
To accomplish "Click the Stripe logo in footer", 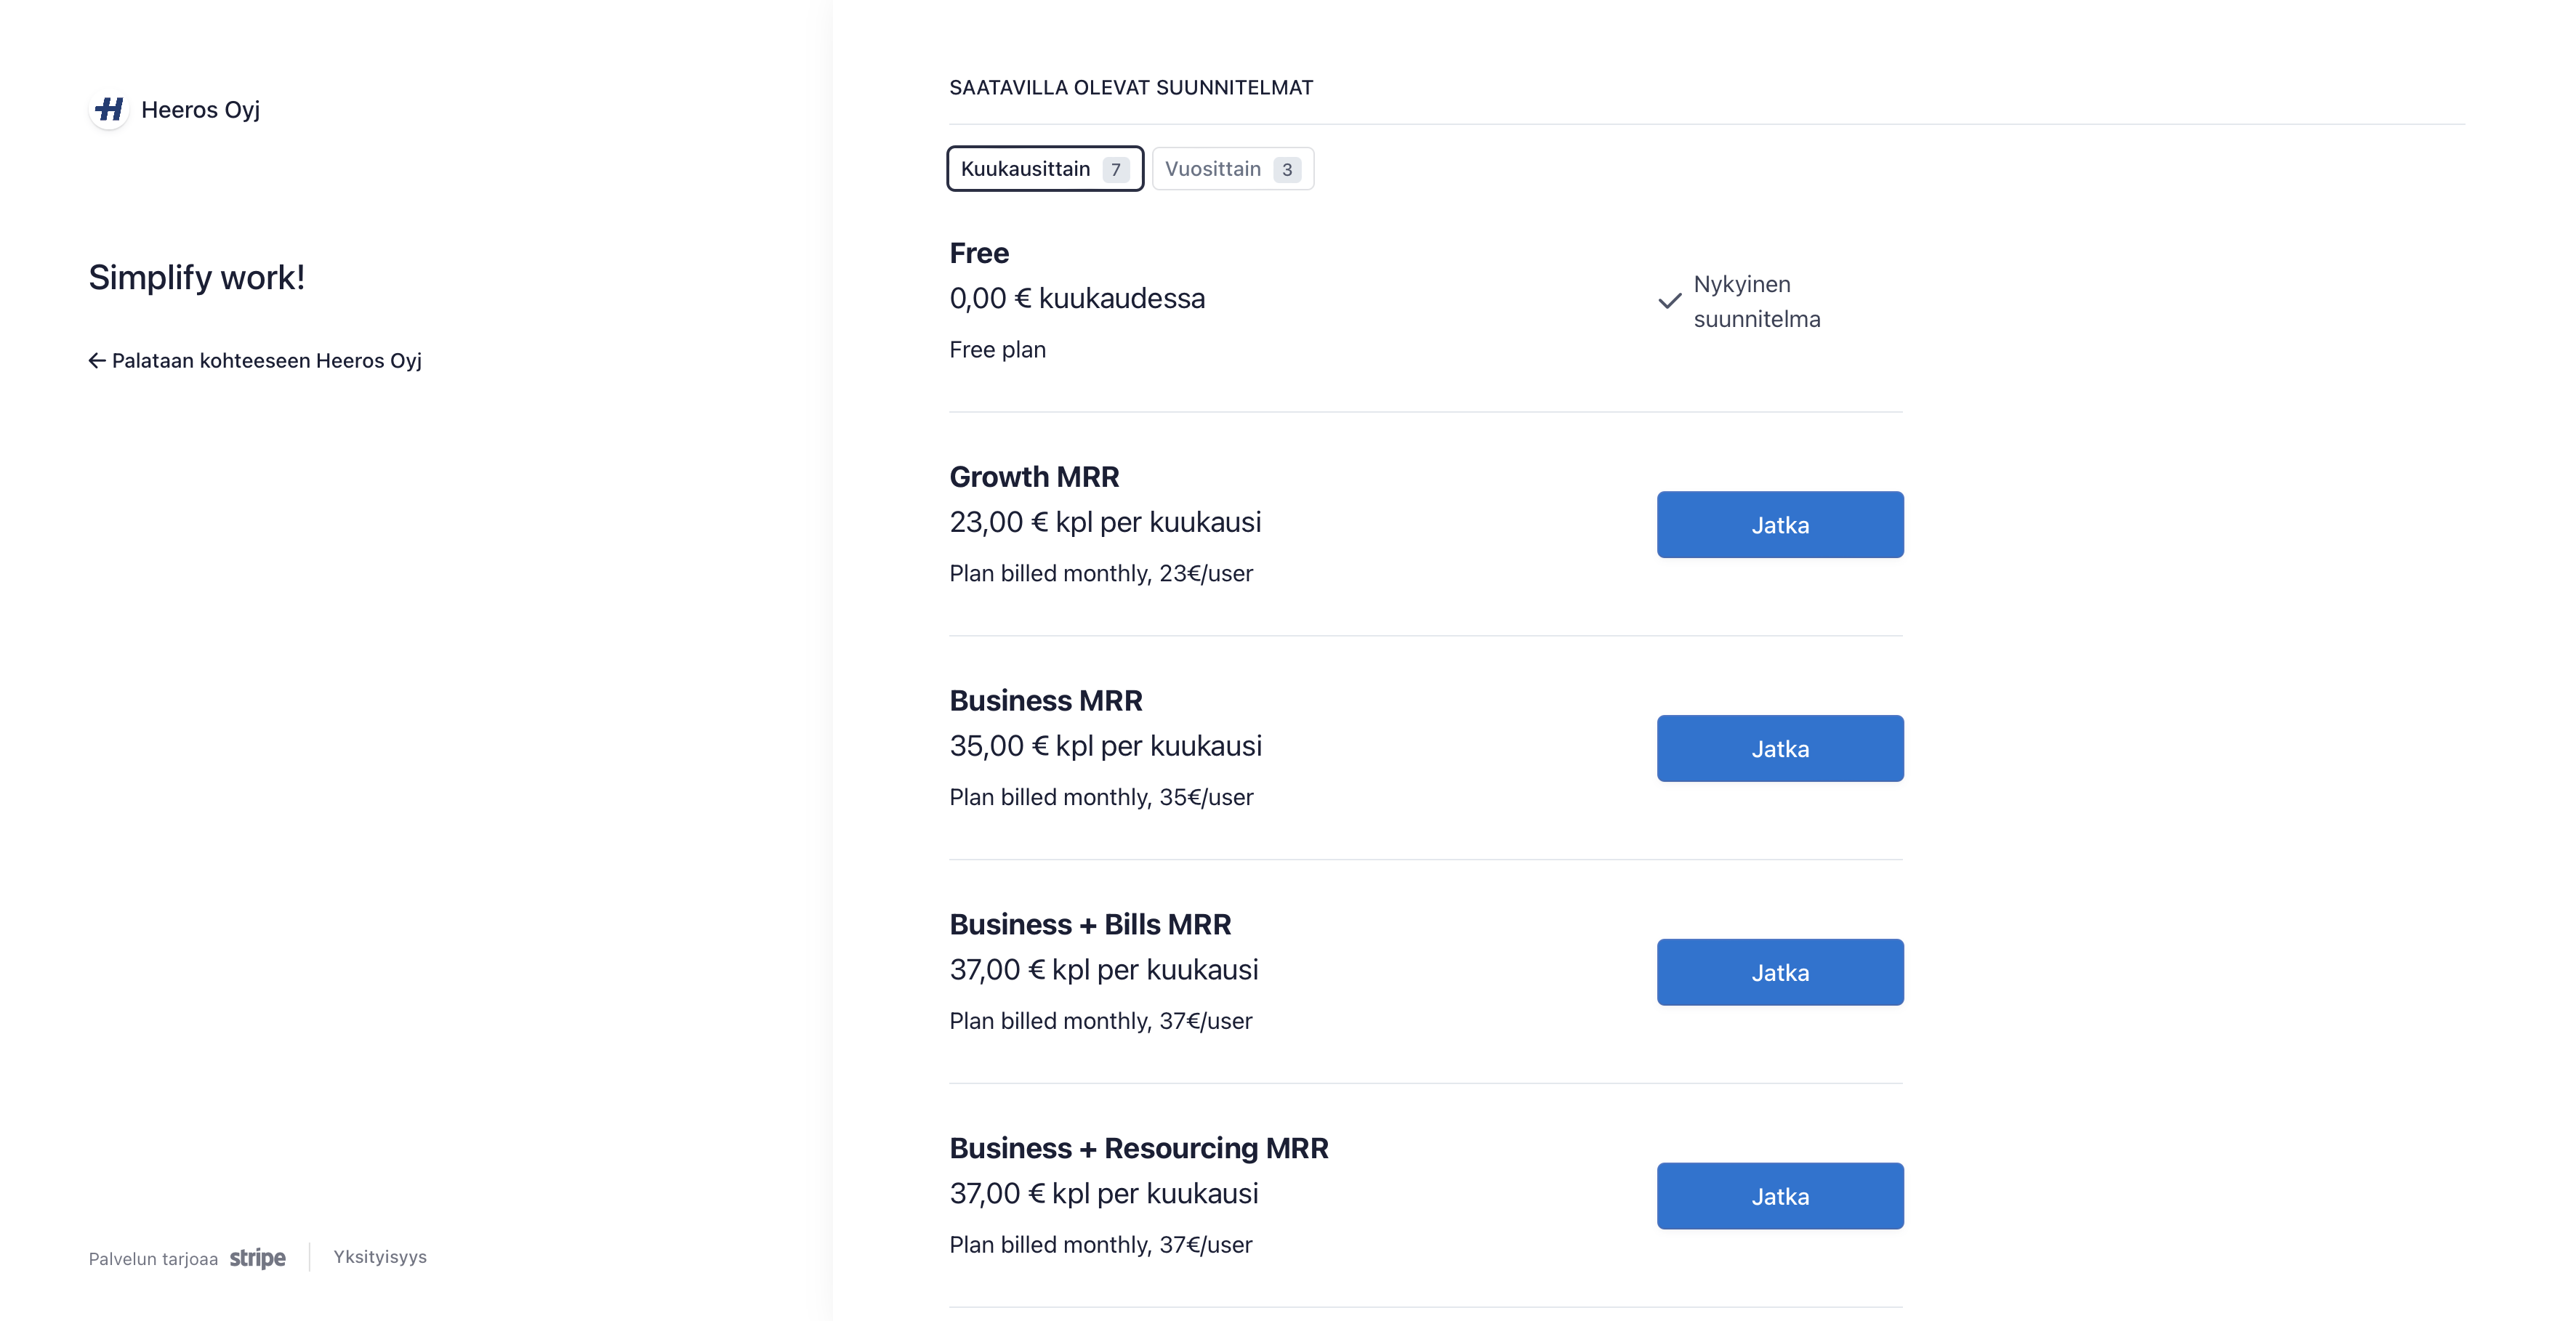I will click(258, 1258).
